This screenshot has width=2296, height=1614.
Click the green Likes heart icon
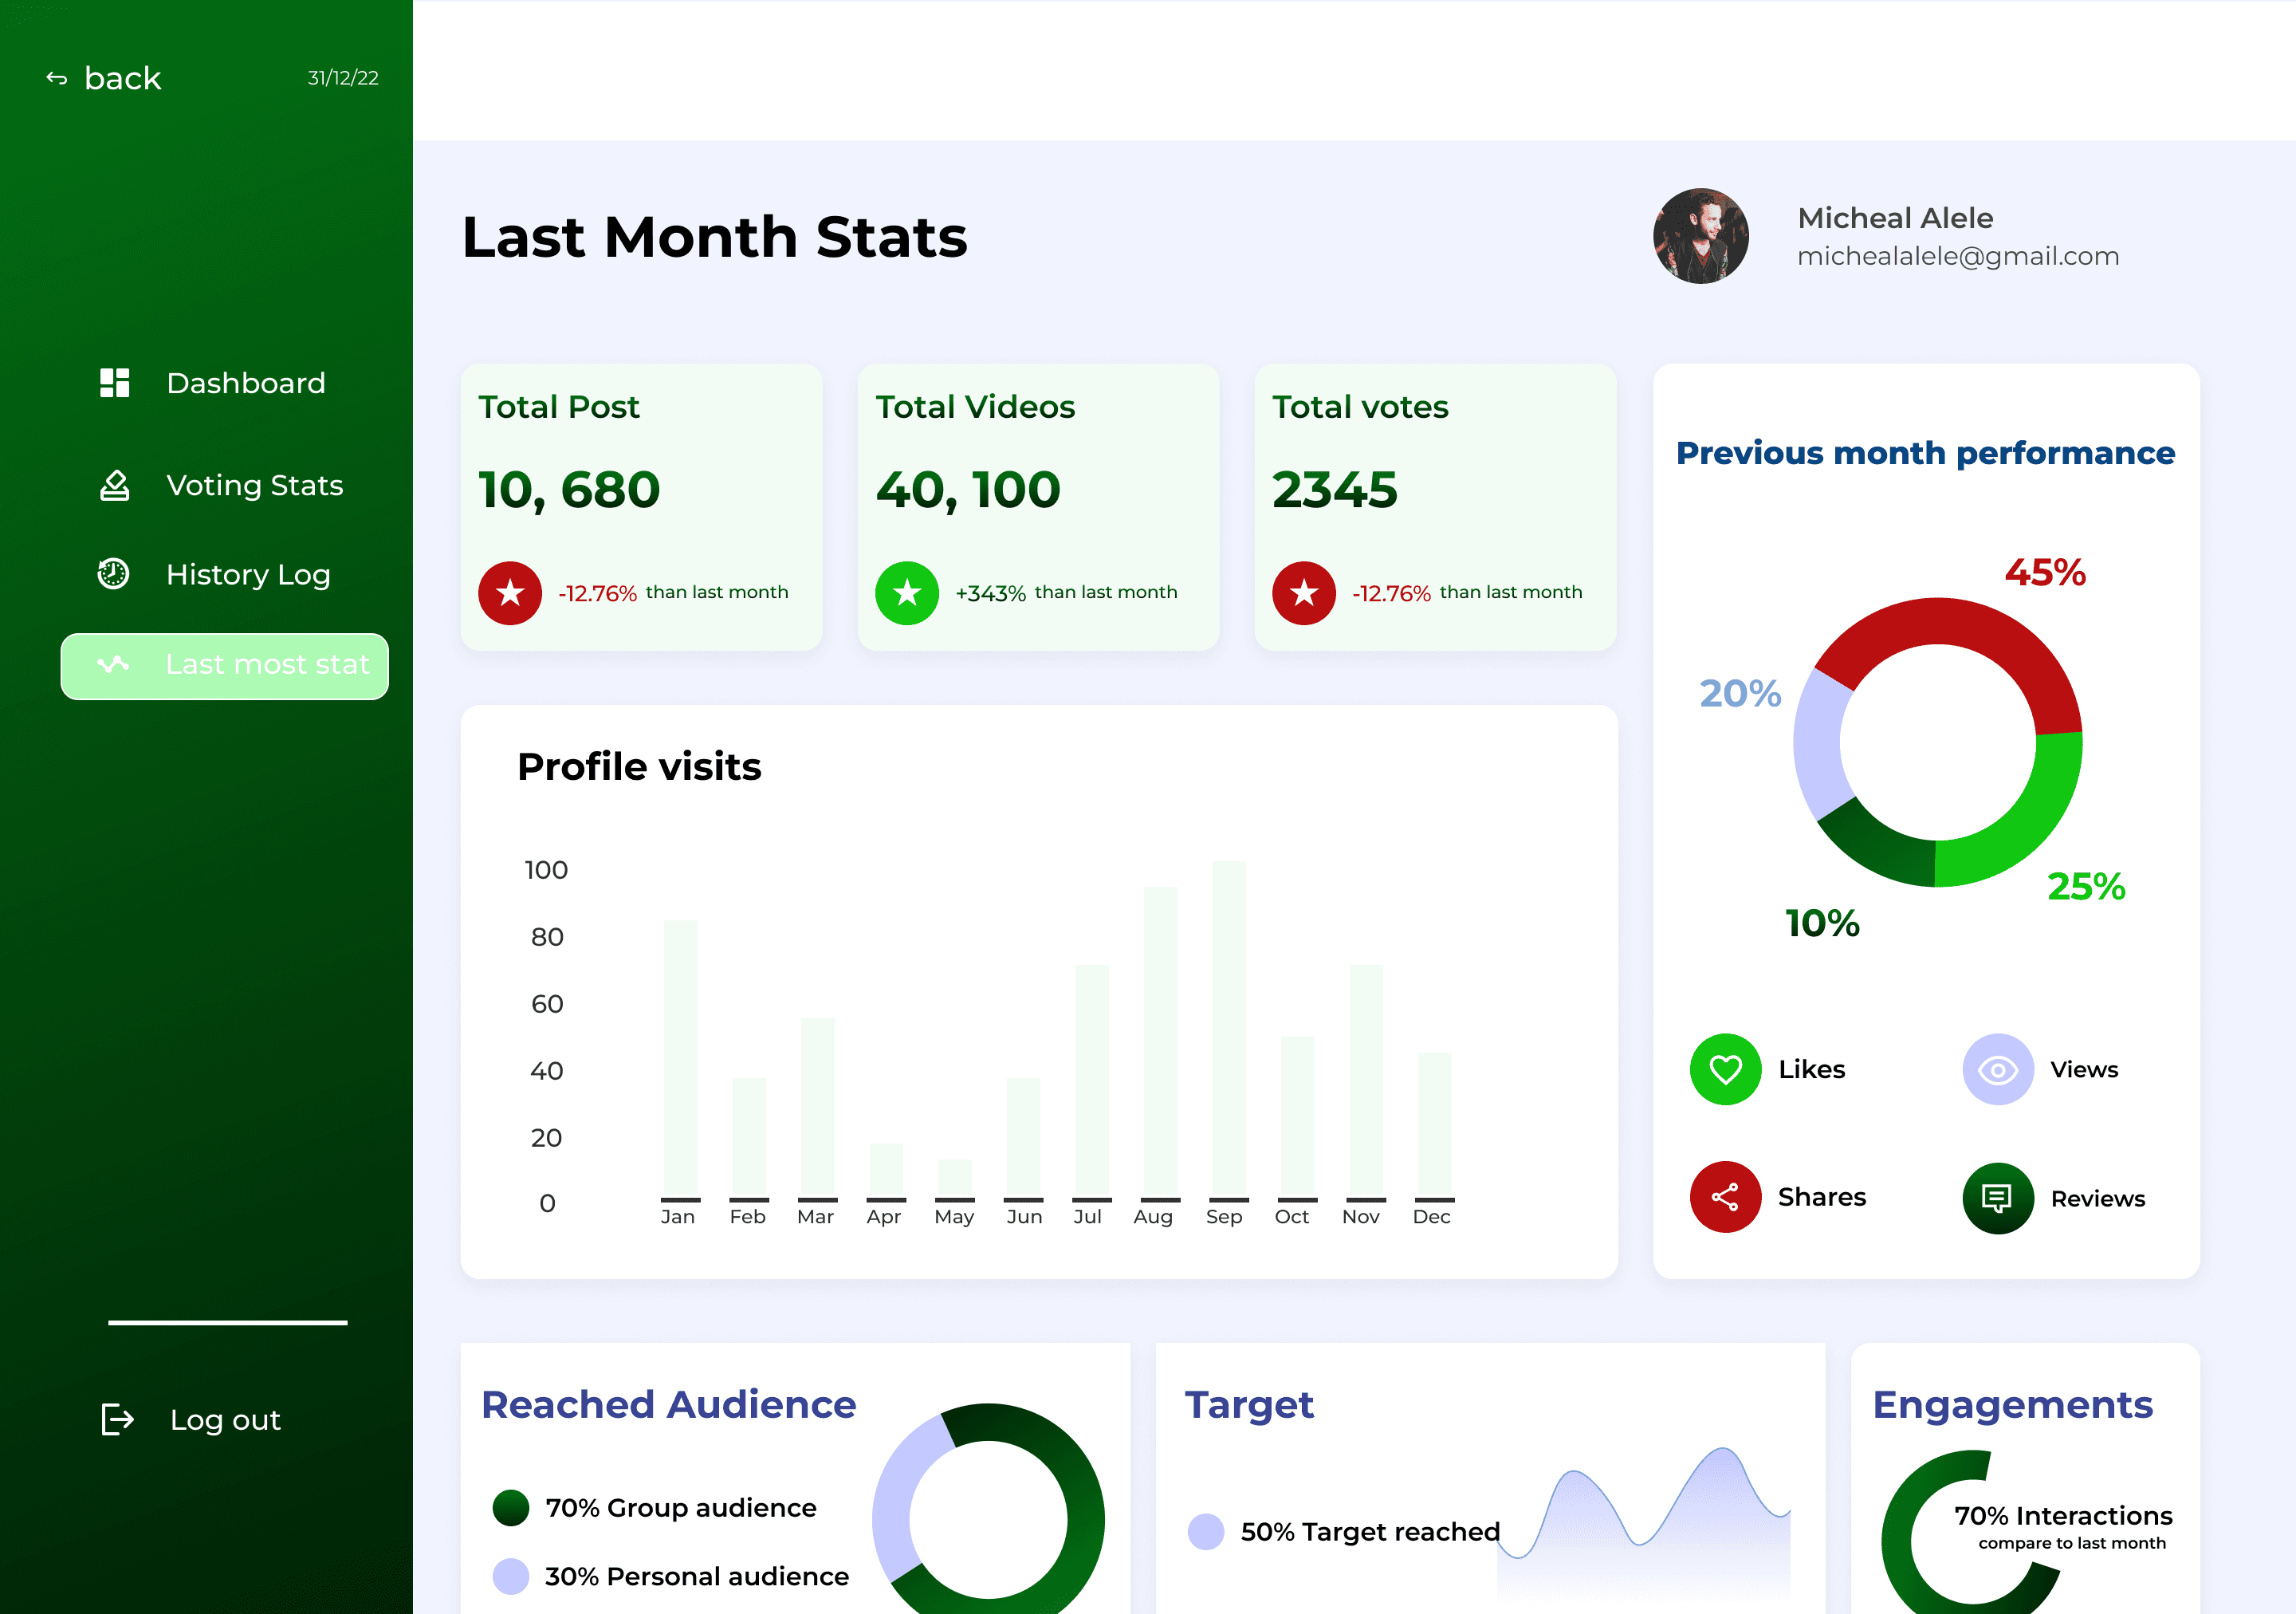click(1725, 1069)
